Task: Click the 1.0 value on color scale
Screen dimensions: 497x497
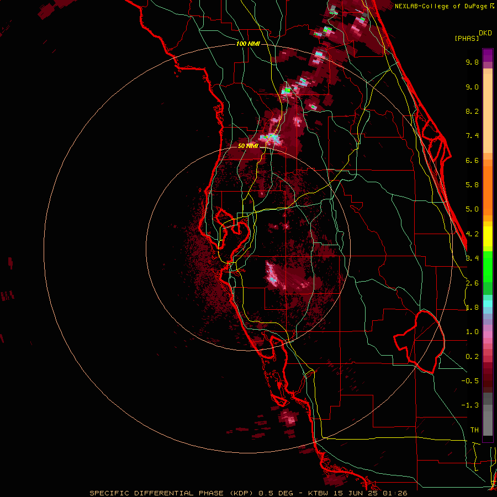Action: [472, 332]
